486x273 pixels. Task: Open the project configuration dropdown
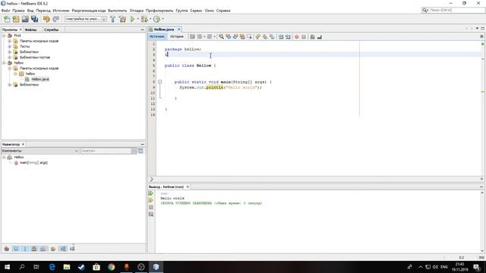[86, 19]
